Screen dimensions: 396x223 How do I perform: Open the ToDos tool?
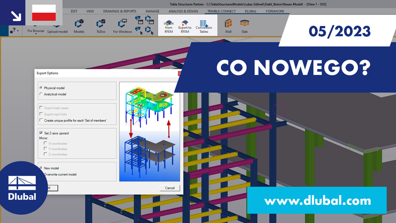[101, 26]
